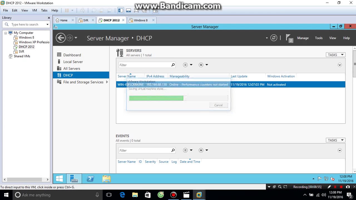Sort servers by Last Update column
356x200 pixels.
(239, 76)
